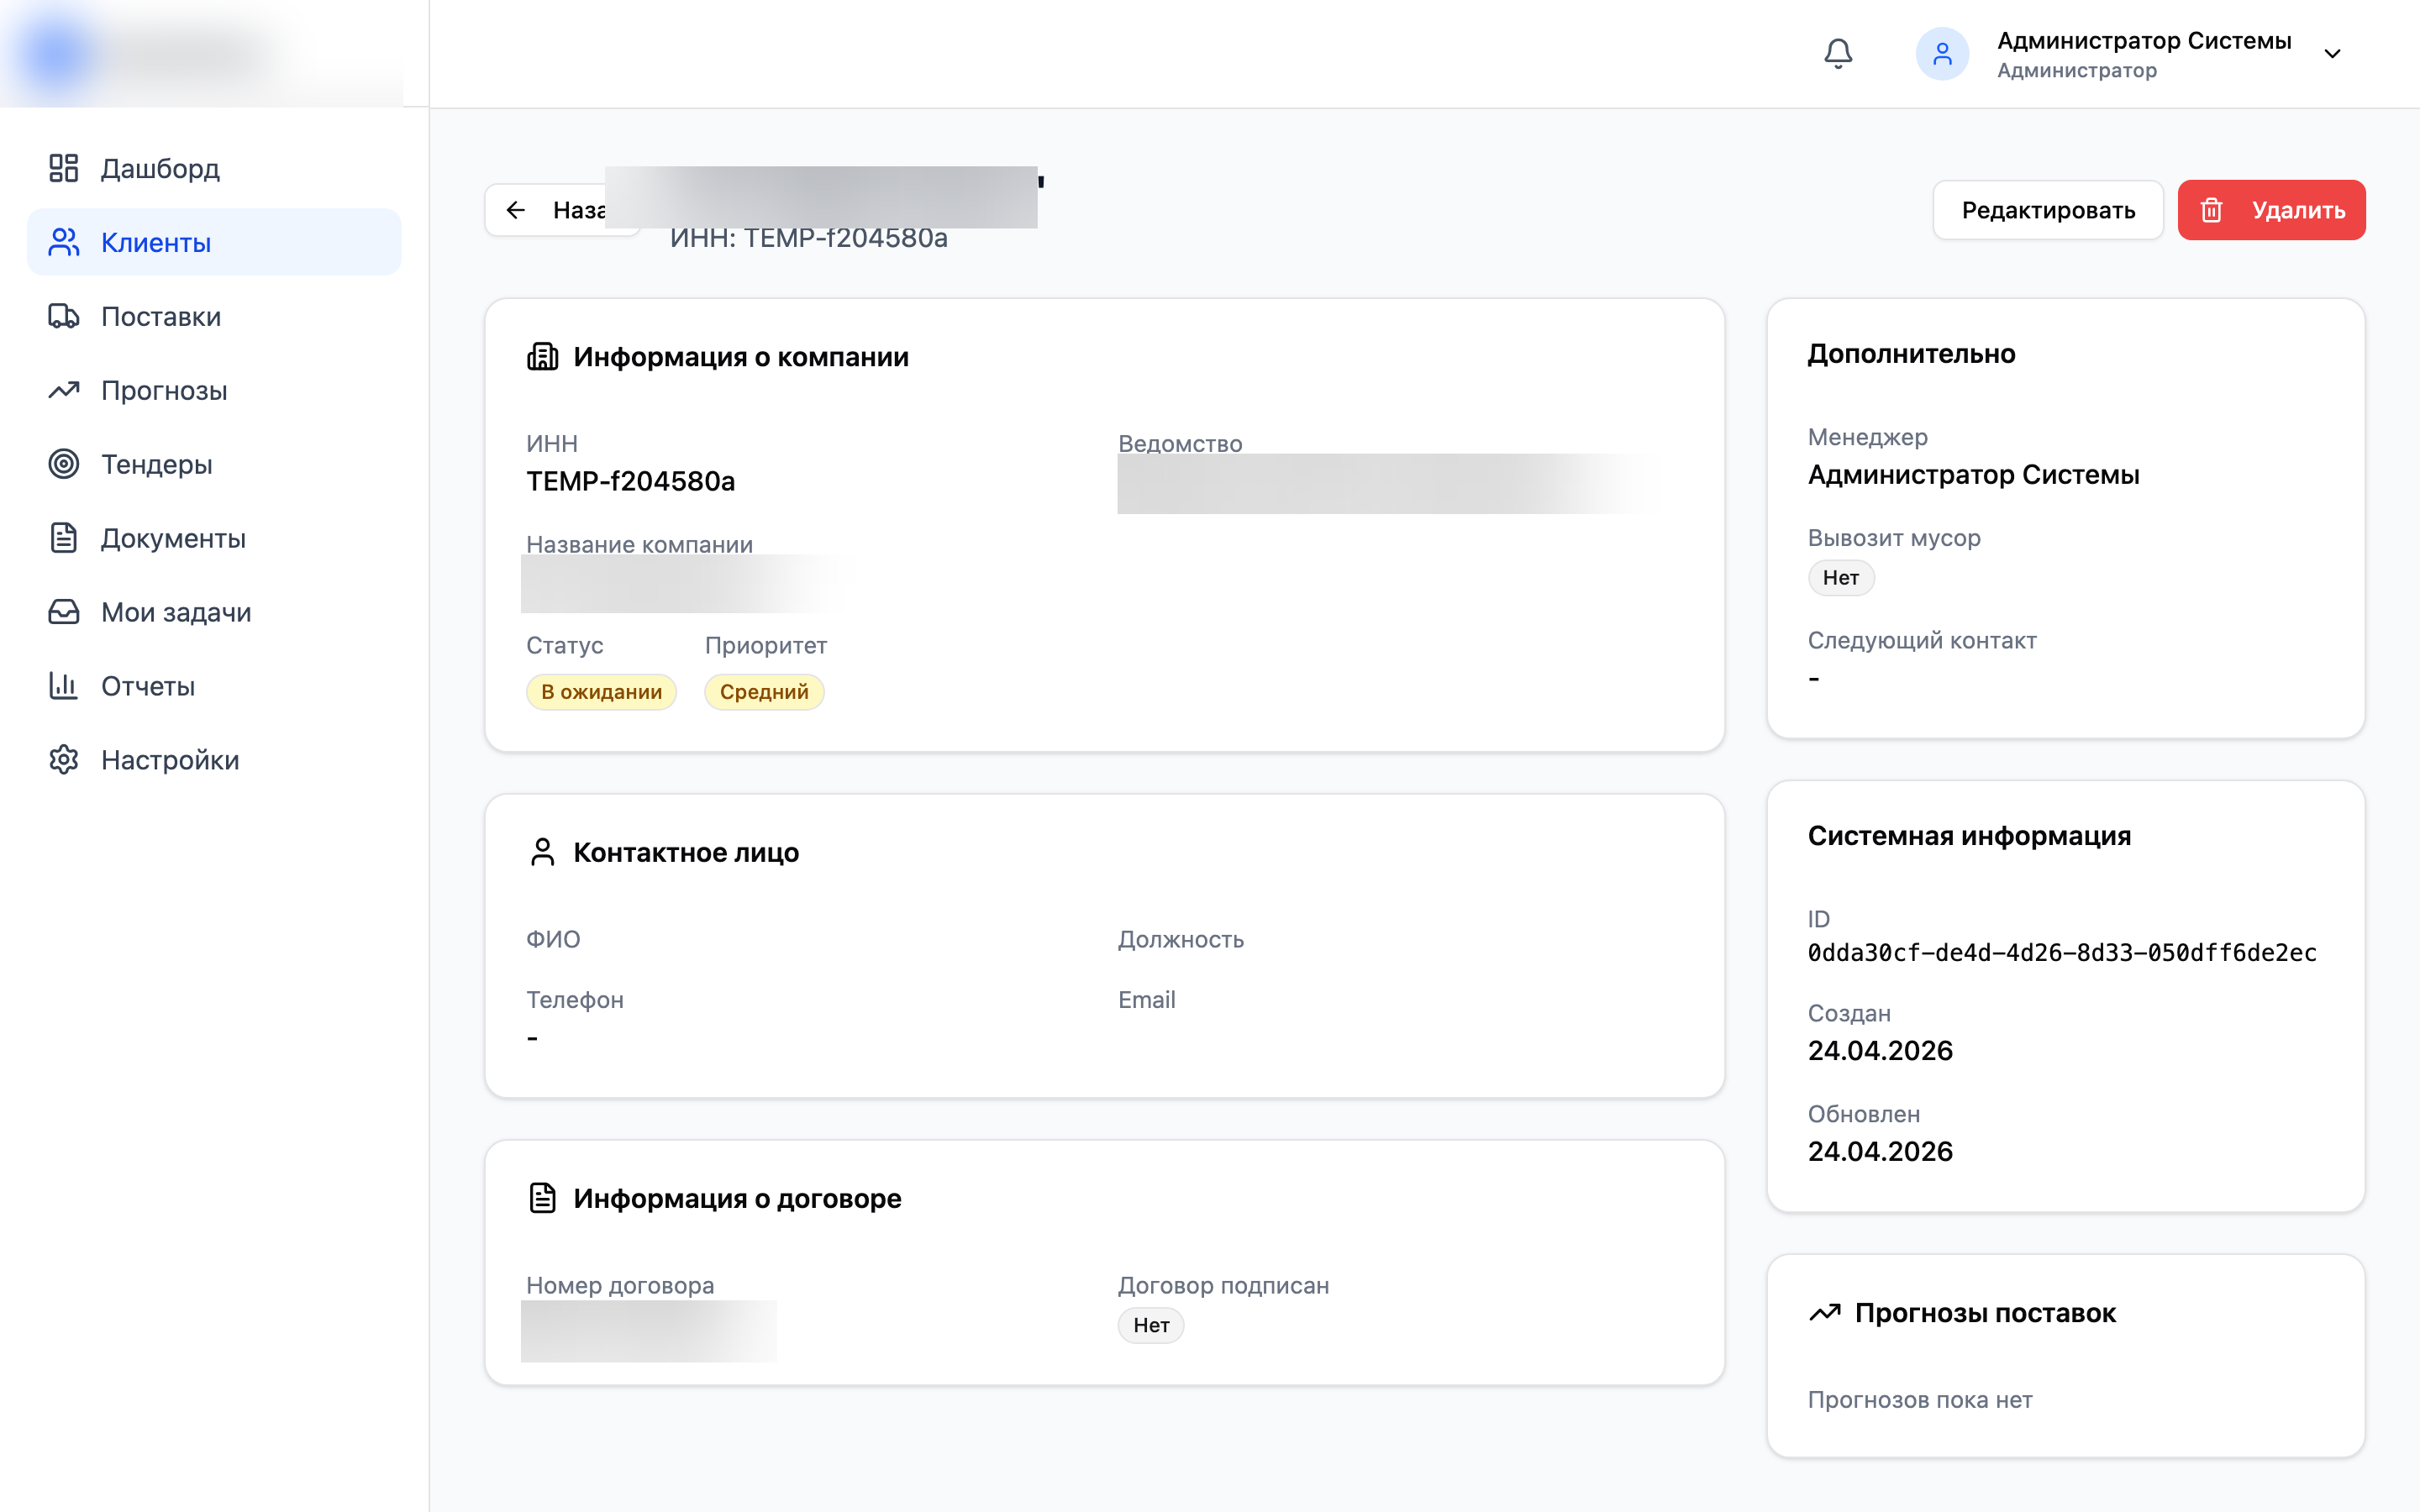This screenshot has width=2420, height=1512.
Task: Open Дашборд in the sidebar
Action: [214, 168]
